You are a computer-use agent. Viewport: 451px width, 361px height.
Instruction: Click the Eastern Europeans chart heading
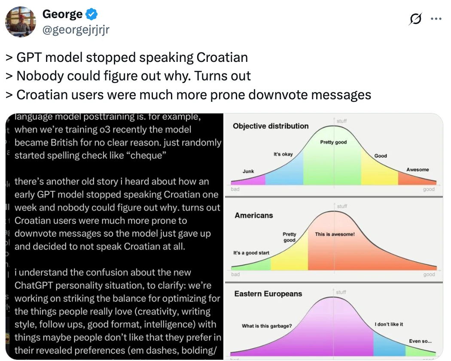[x=268, y=294]
